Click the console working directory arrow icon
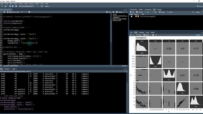 [x=30, y=71]
